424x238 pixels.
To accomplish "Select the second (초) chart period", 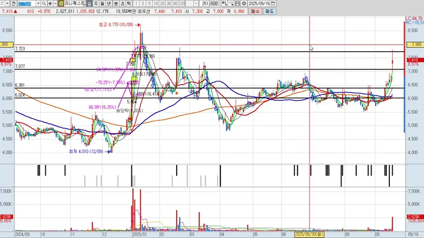I will [122, 4].
